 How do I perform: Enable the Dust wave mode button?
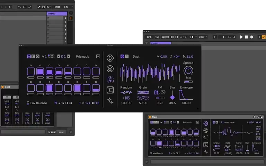tap(127, 56)
